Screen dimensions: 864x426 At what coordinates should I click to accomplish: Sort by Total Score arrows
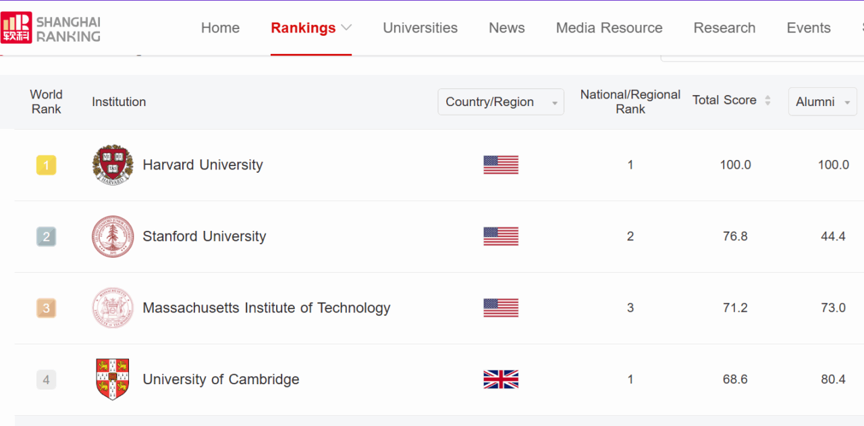click(767, 101)
